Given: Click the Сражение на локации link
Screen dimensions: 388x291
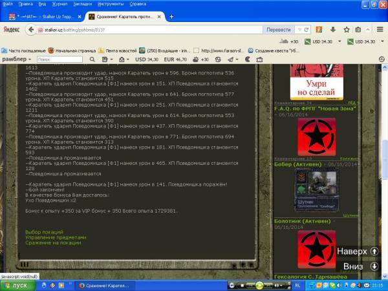Looking at the screenshot, I should pos(53,242).
